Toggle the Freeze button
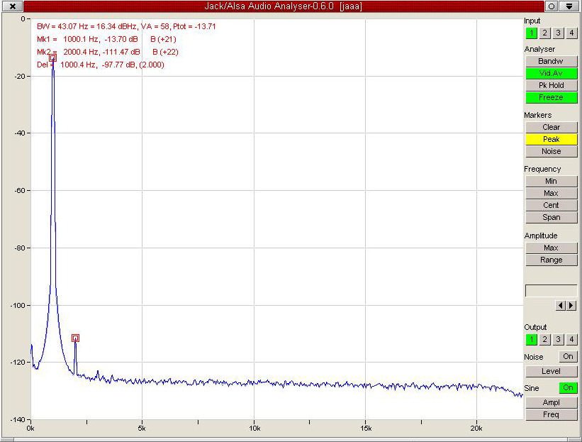Screen dimensions: 582x442 coord(552,97)
